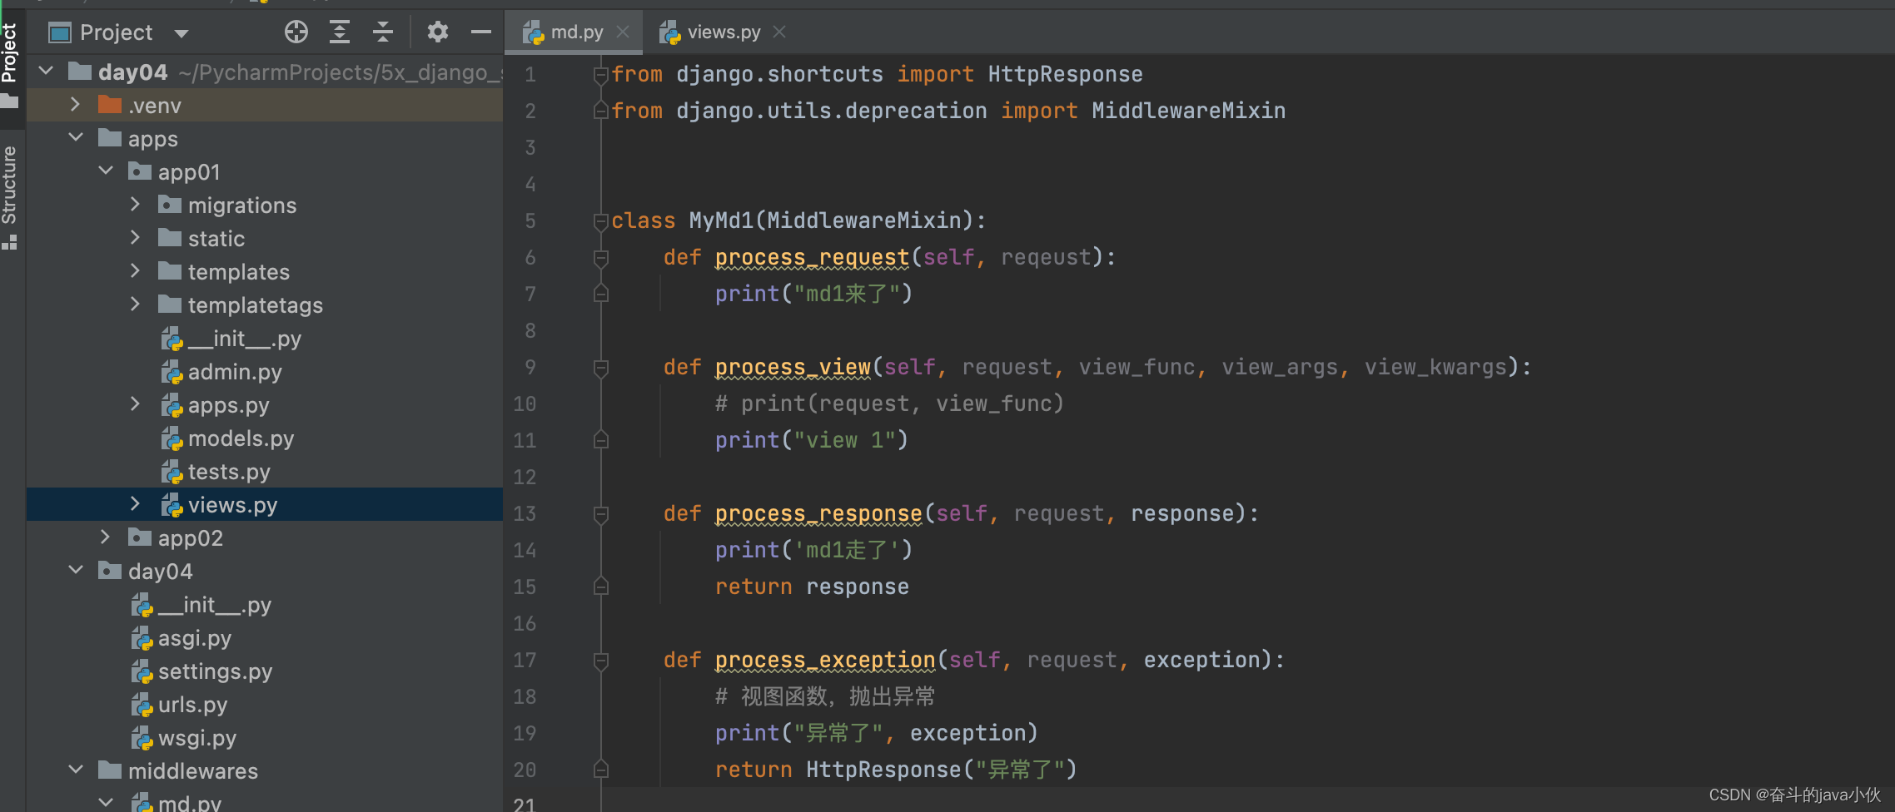Collapse the app01 package

[x=106, y=171]
